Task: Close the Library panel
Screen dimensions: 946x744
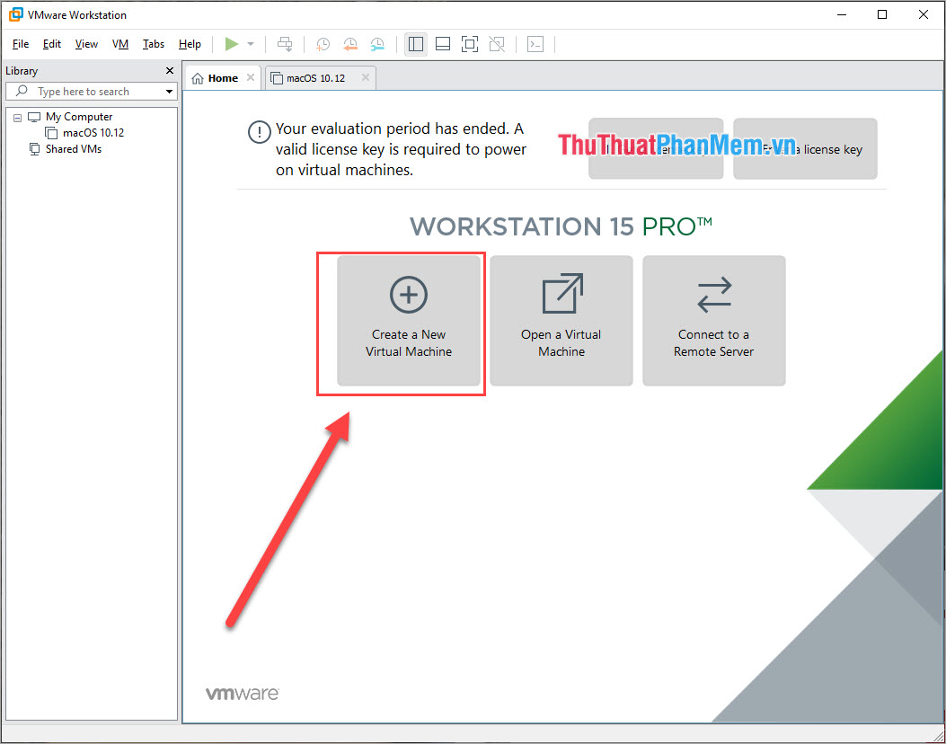Action: 170,71
